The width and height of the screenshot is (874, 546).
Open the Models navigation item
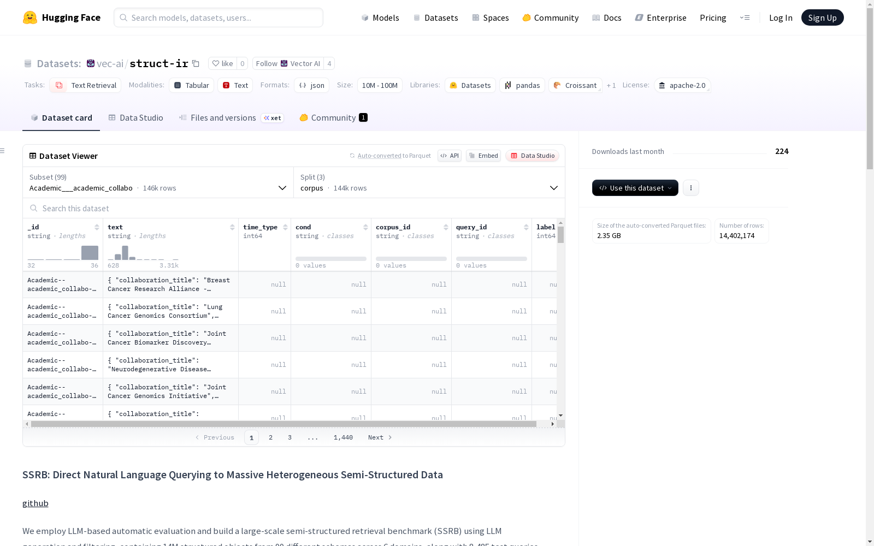coord(380,17)
